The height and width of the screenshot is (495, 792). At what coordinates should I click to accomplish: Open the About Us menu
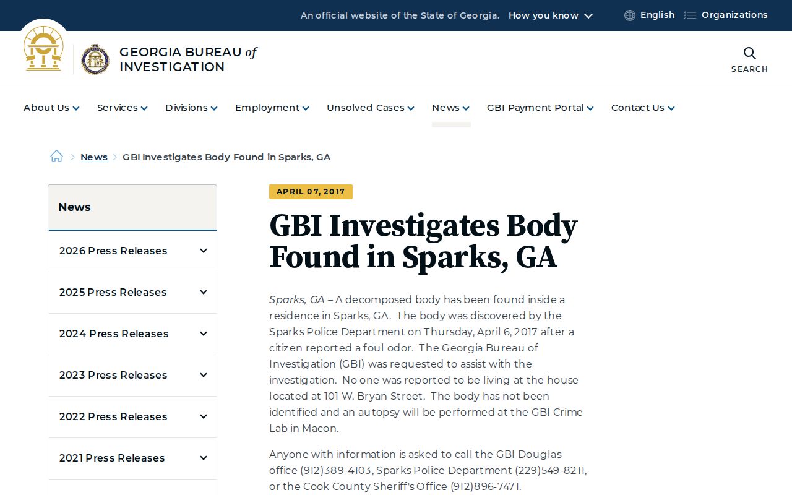[x=51, y=108]
